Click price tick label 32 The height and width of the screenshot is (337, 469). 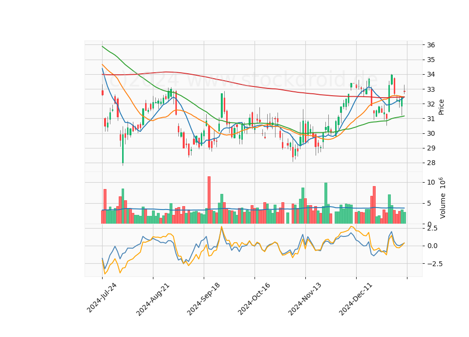coord(431,104)
